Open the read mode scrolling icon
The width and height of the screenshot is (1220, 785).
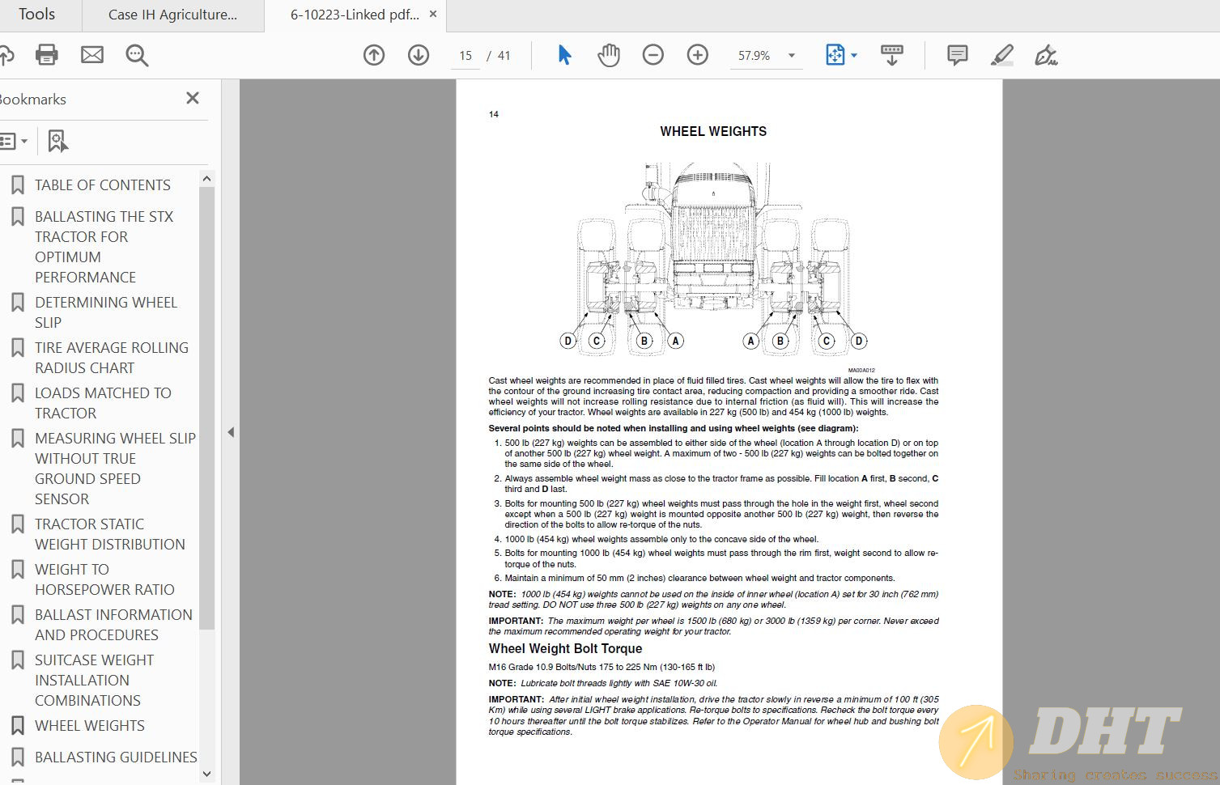point(892,55)
